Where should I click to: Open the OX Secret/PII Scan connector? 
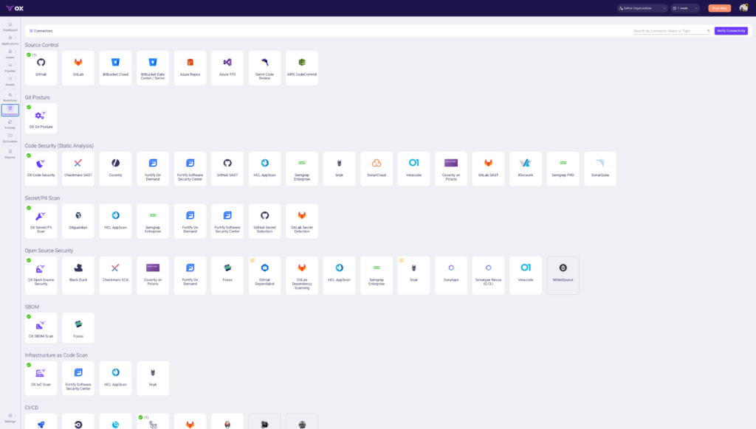[x=41, y=221]
